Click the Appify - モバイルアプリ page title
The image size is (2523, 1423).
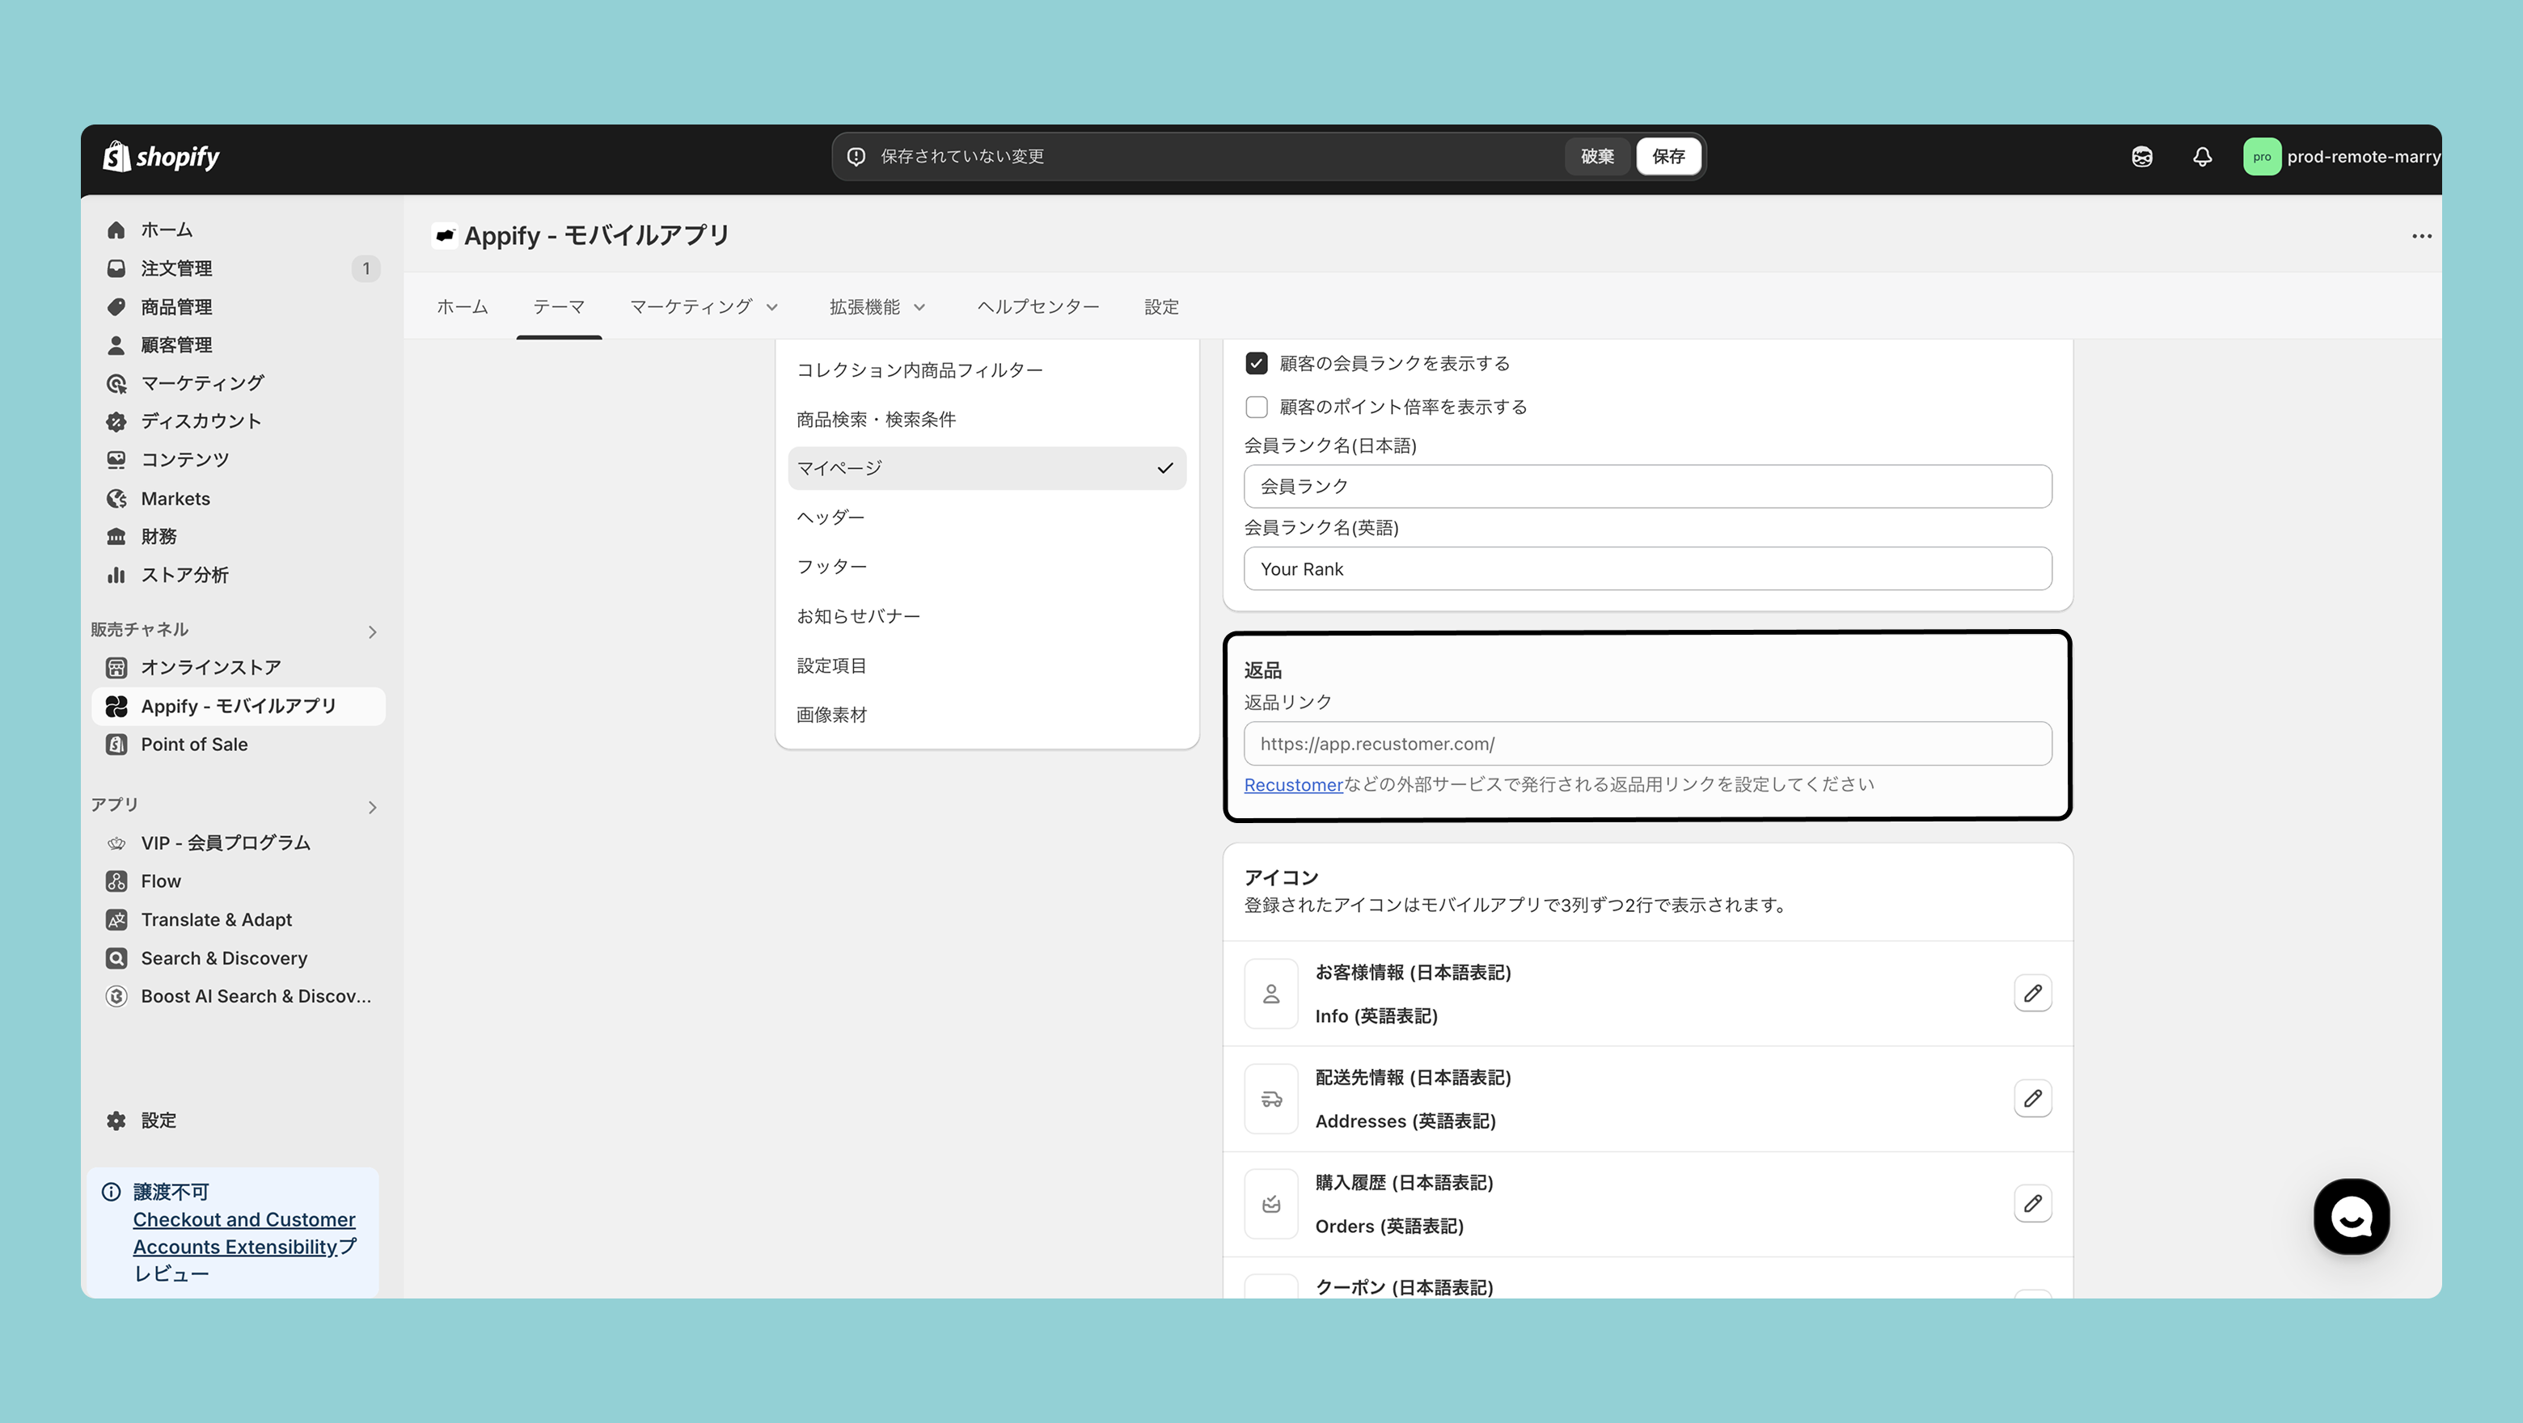pyautogui.click(x=597, y=236)
